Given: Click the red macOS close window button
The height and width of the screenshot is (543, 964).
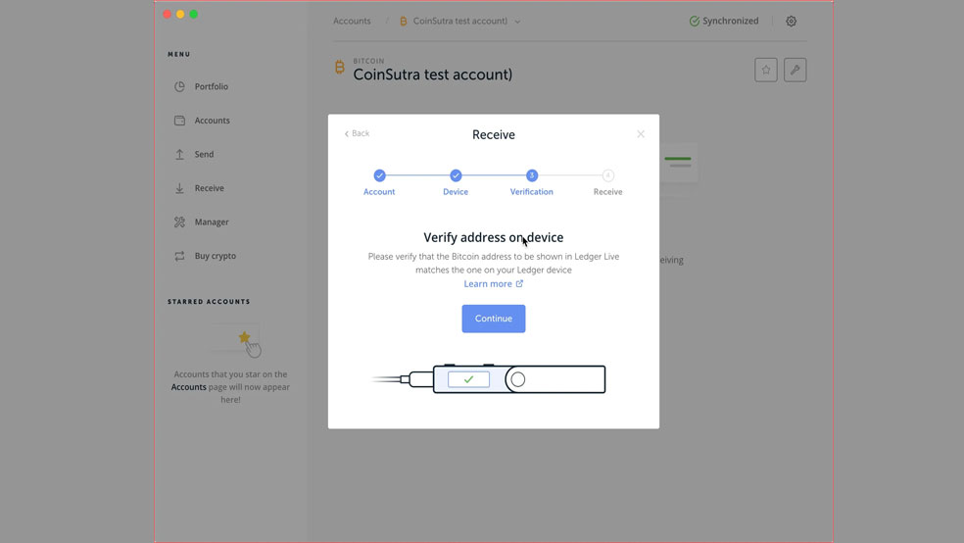Looking at the screenshot, I should (168, 14).
